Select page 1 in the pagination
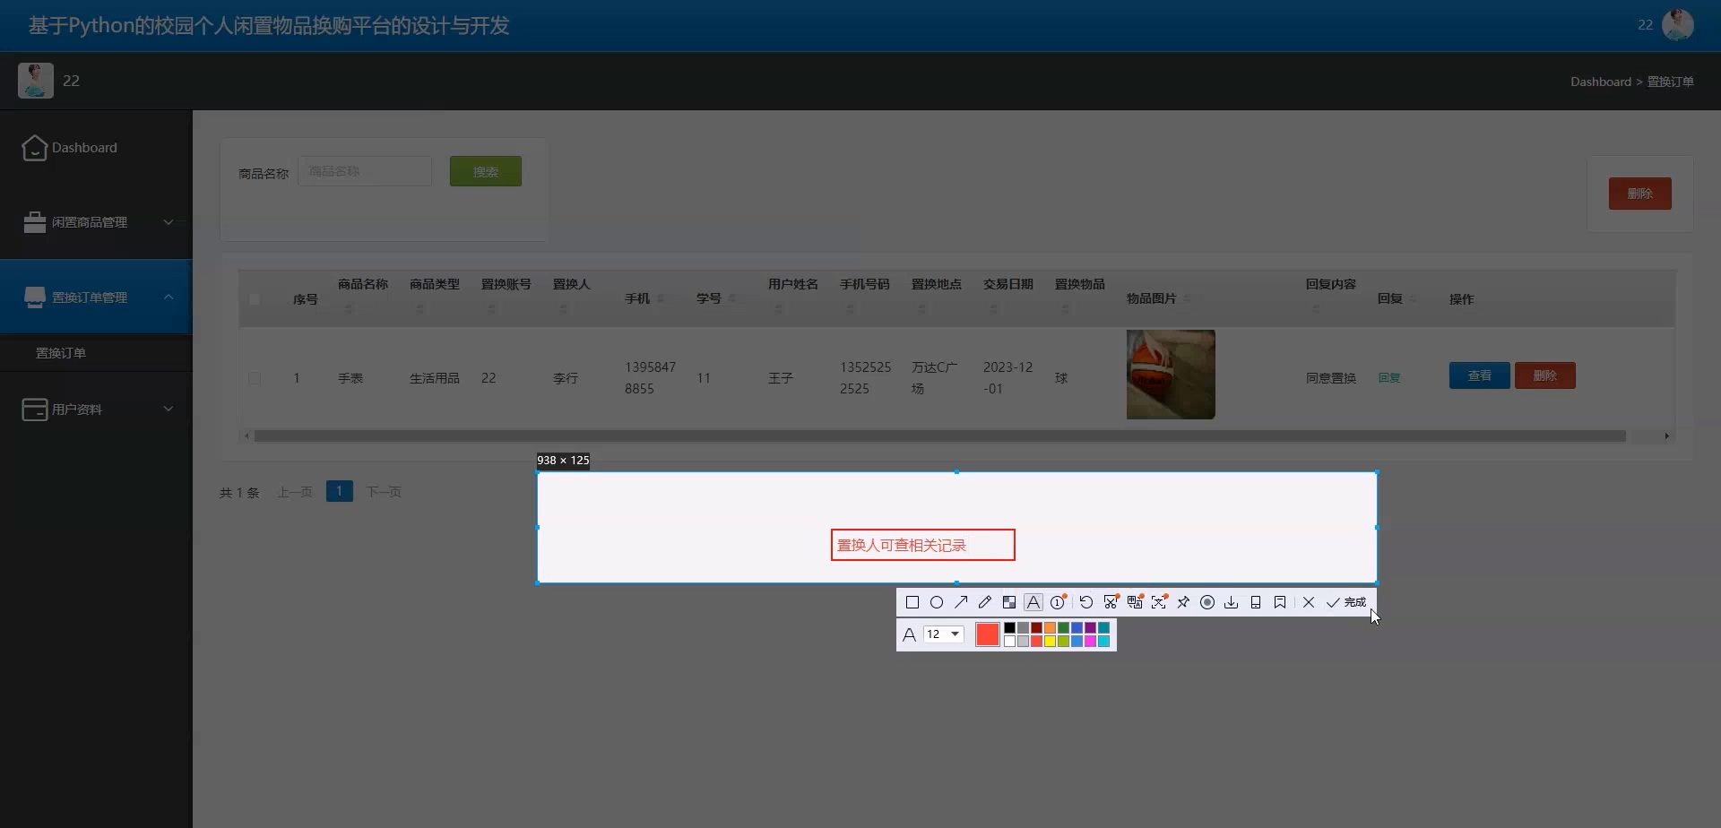 [x=339, y=491]
